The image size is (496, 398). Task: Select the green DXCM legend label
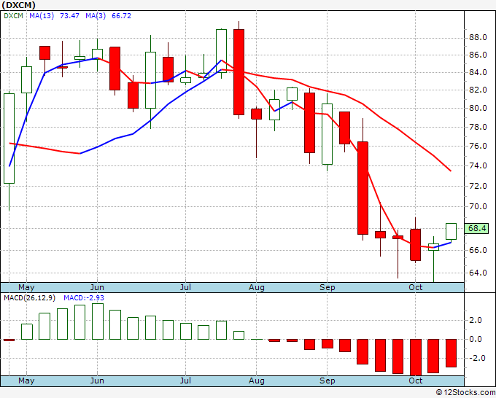13,15
